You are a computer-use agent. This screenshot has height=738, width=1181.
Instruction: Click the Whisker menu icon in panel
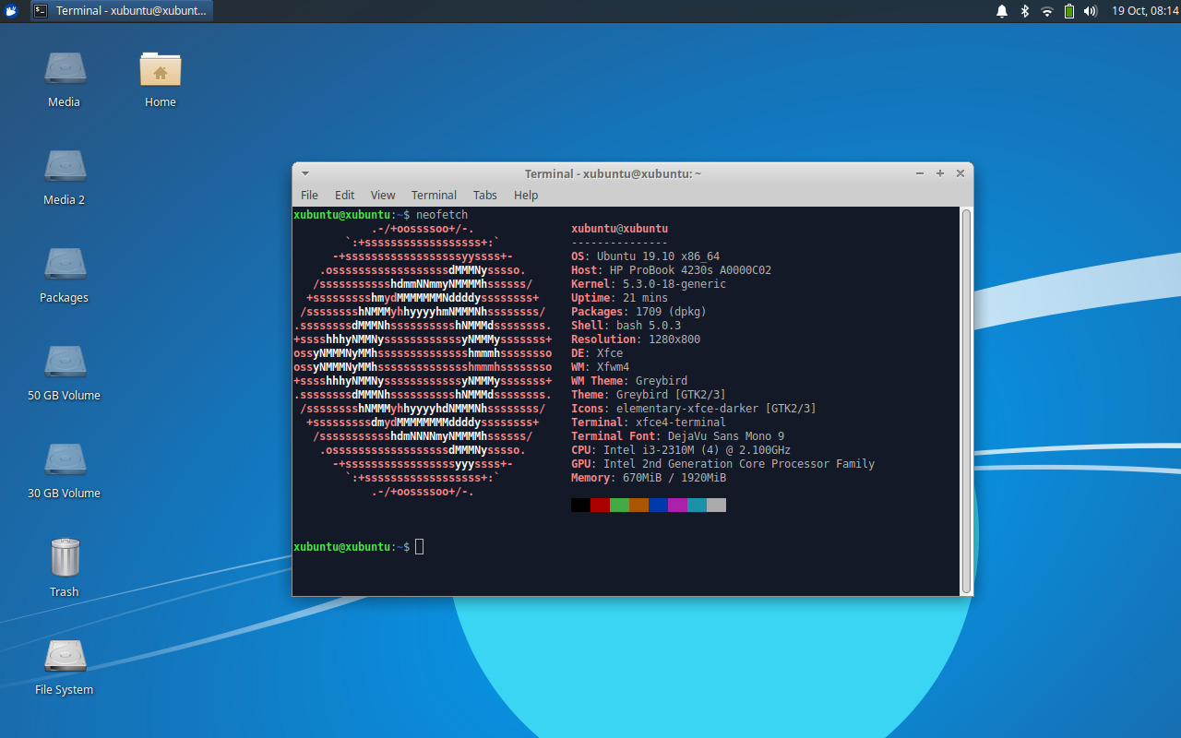point(11,11)
